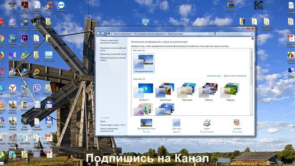Expand arrow after 'Панель управления' breadcrumb
The height and width of the screenshot is (166, 295).
pyautogui.click(x=132, y=34)
